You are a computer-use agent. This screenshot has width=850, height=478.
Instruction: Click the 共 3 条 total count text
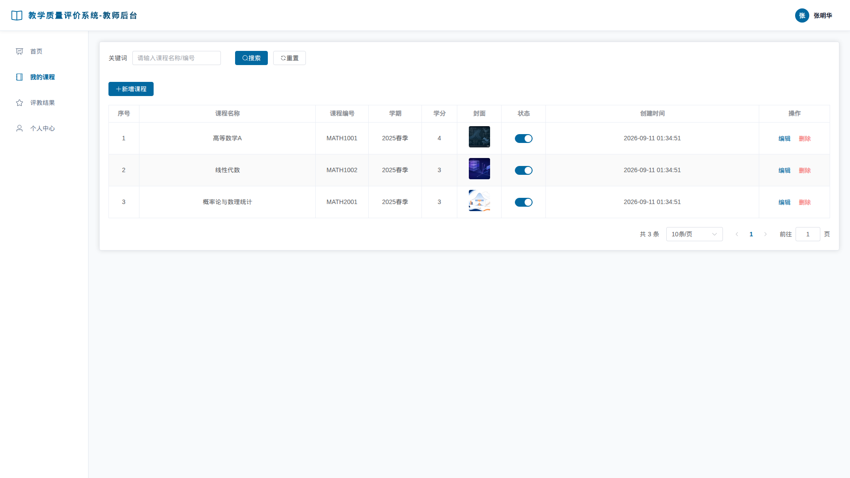point(649,234)
